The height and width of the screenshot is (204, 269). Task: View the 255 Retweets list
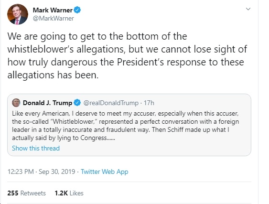click(27, 193)
